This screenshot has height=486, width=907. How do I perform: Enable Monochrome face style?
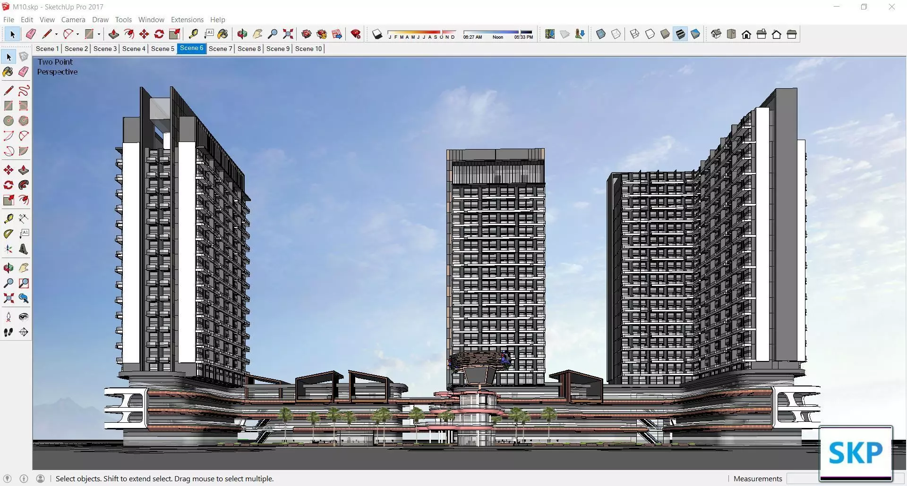(x=695, y=34)
